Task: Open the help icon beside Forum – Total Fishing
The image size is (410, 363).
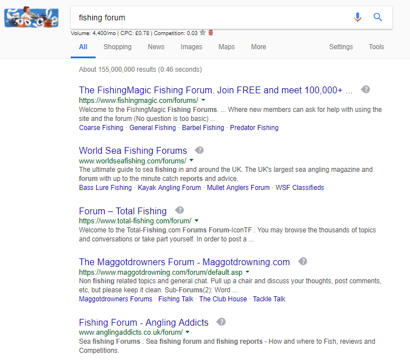Action: tap(179, 210)
